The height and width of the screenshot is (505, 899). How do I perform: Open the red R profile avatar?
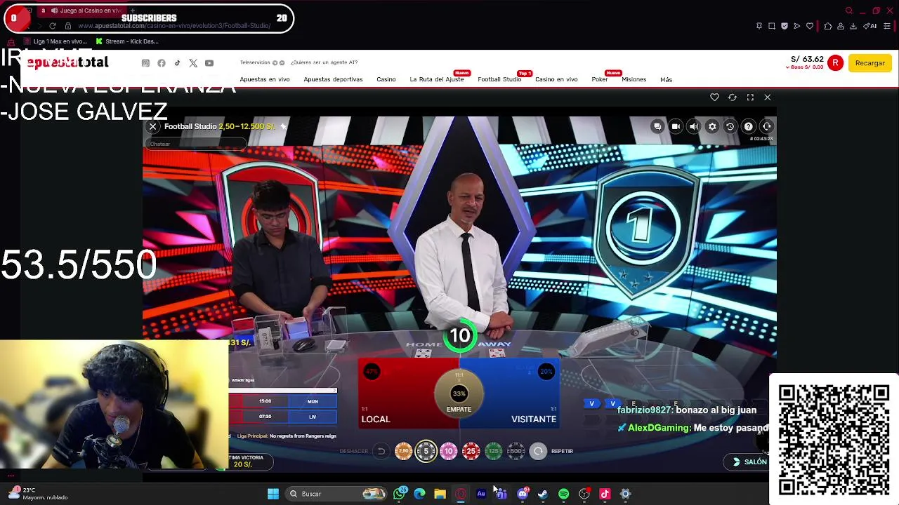point(835,63)
